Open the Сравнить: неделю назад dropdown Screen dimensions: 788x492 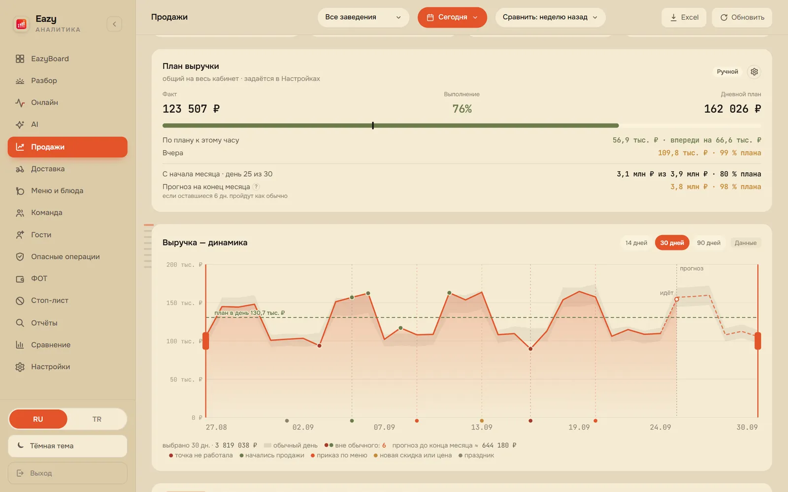pos(550,17)
